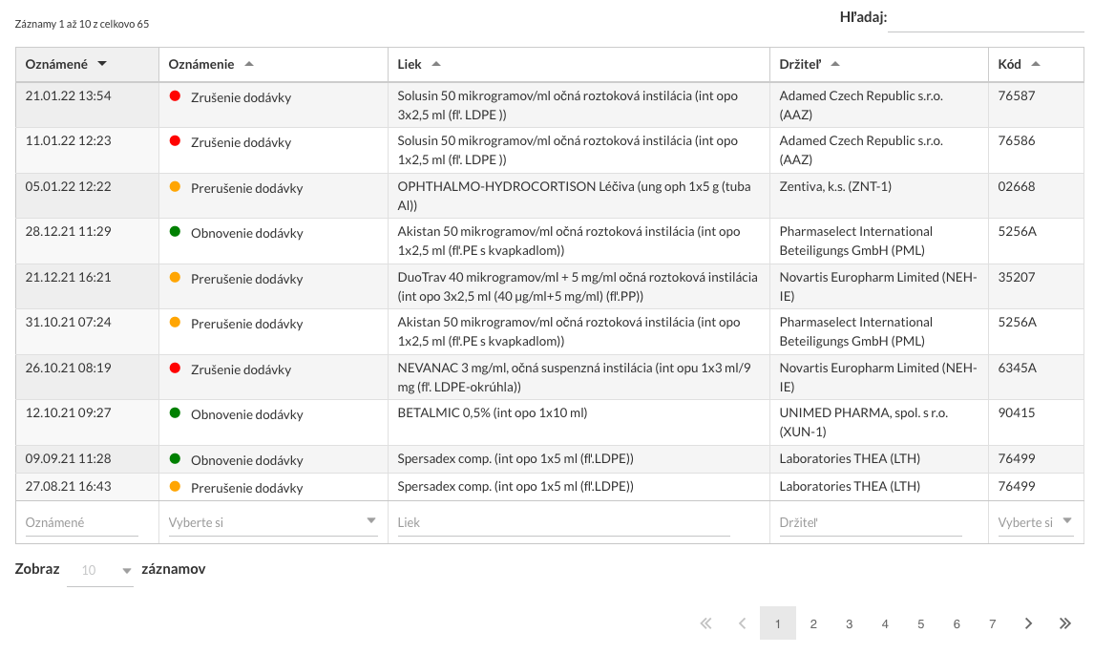Screen dimensions: 1094x654
Task: Click red status dot for code 76586
Action: pyautogui.click(x=175, y=141)
